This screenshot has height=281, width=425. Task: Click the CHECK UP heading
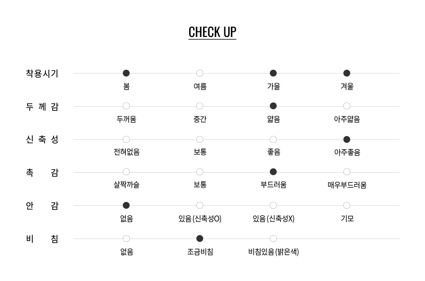tap(212, 32)
